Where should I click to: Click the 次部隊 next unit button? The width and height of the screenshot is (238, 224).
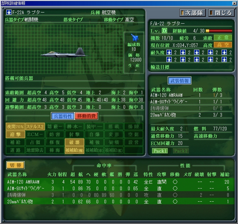click(x=192, y=13)
